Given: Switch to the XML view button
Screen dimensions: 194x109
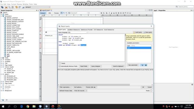Looking at the screenshot, I should [50, 13].
